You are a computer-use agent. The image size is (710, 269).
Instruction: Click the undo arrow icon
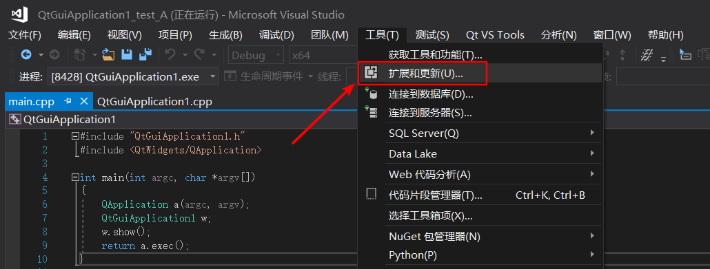click(x=171, y=55)
